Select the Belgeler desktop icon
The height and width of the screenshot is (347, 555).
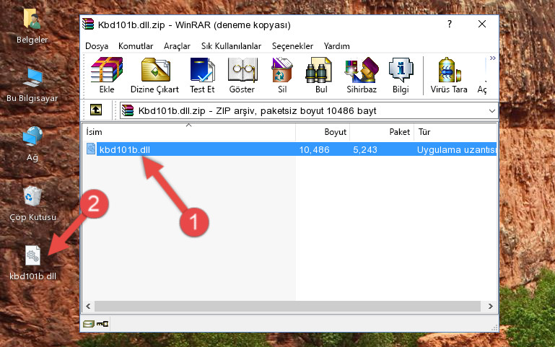(32, 27)
